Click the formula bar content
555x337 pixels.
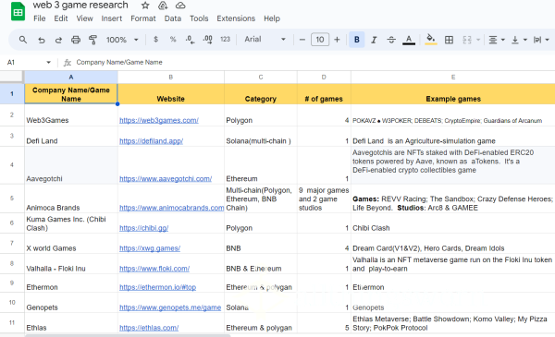click(x=119, y=63)
